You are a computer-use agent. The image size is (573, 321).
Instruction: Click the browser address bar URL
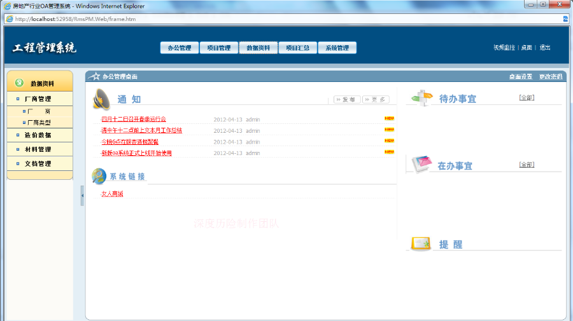click(x=75, y=19)
